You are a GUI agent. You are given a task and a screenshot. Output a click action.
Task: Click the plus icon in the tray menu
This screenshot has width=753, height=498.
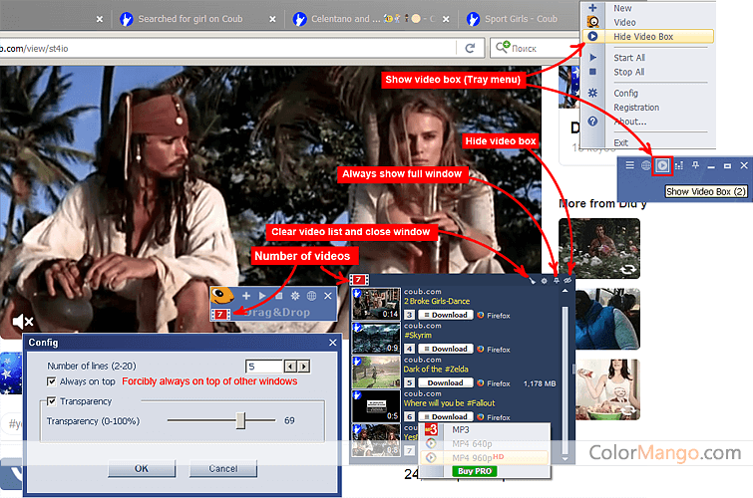click(x=592, y=8)
